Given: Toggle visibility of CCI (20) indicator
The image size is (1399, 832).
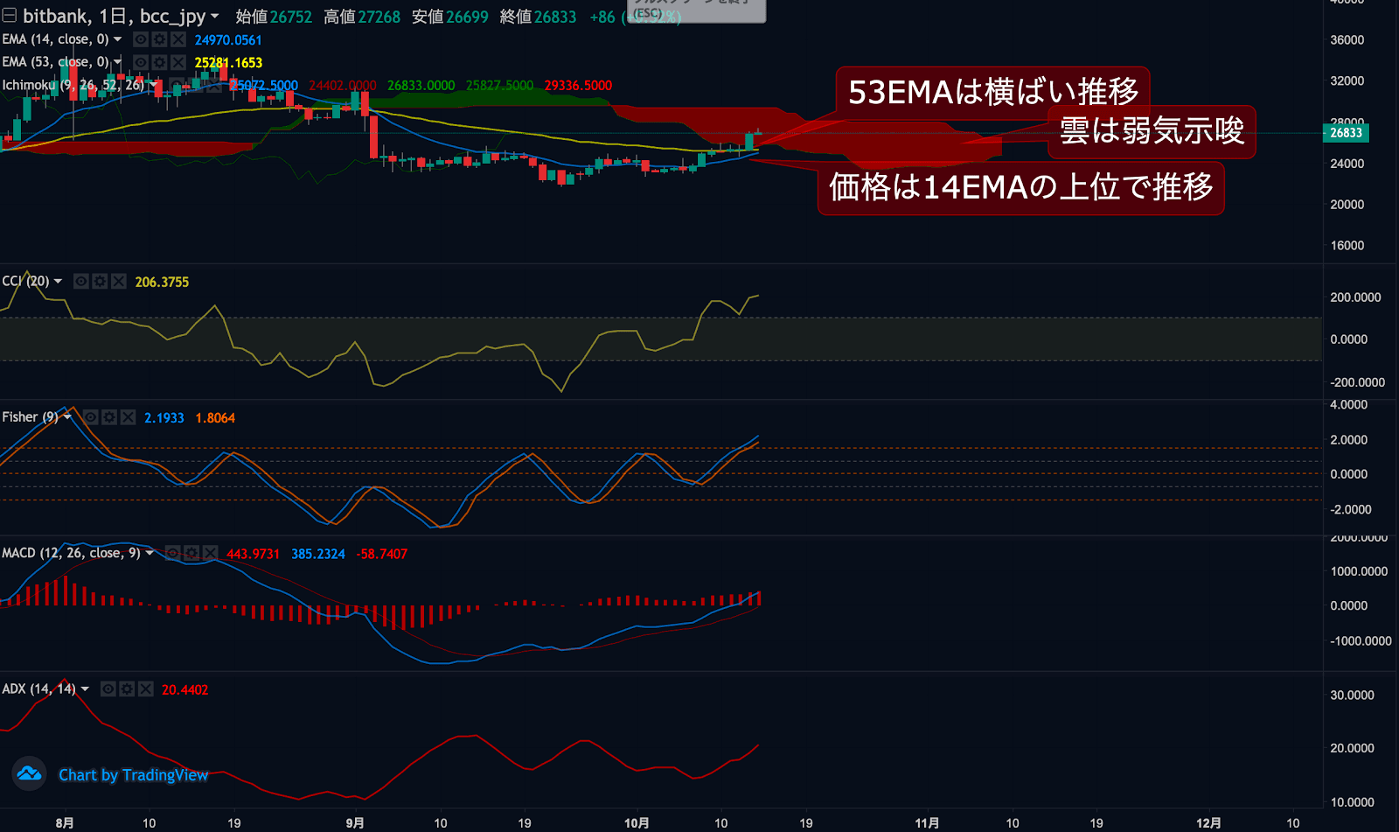Looking at the screenshot, I should 81,281.
